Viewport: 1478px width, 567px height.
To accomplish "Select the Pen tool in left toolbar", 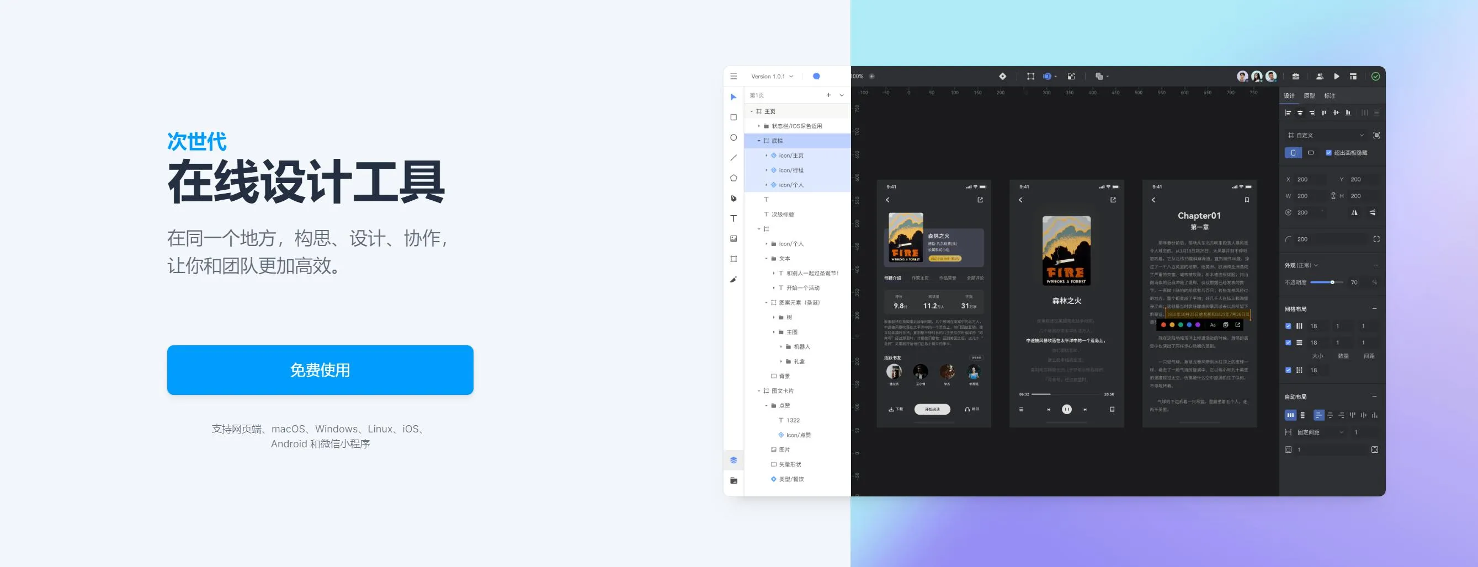I will pyautogui.click(x=733, y=199).
